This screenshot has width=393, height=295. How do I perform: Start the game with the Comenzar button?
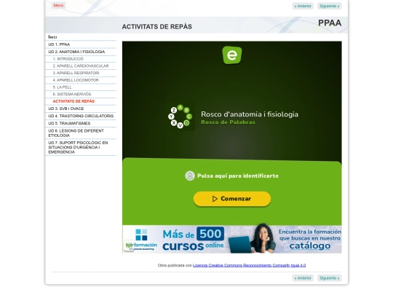[x=232, y=199]
